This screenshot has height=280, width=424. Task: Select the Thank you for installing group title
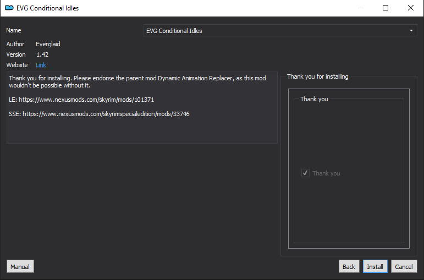click(x=318, y=76)
